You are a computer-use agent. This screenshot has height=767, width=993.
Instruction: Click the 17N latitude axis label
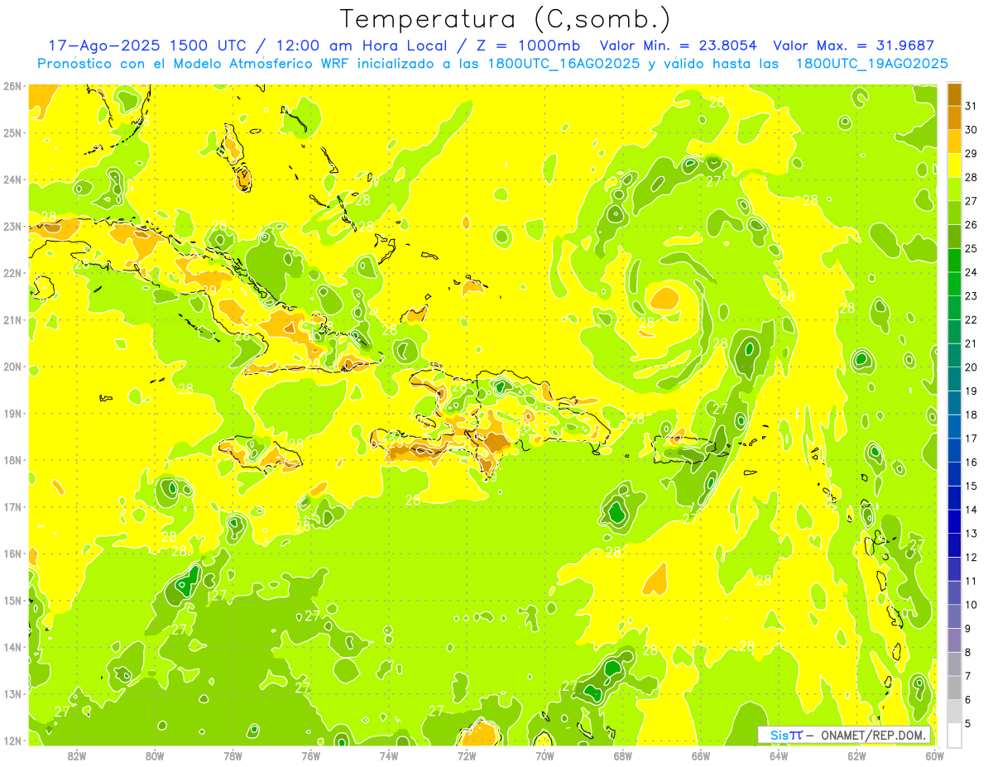(x=12, y=506)
